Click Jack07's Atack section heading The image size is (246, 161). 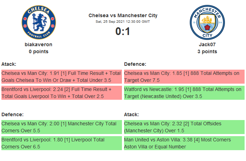[x=131, y=114]
